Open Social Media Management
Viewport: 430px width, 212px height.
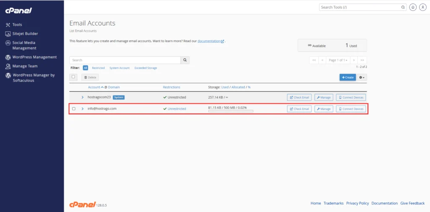point(24,45)
